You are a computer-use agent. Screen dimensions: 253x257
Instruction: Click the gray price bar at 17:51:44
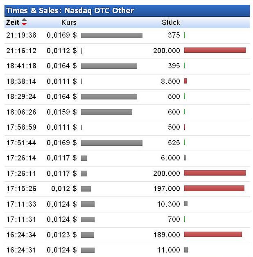(112, 142)
